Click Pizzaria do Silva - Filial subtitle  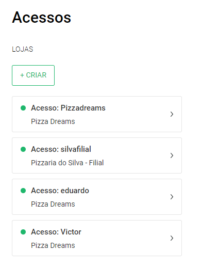pos(68,163)
